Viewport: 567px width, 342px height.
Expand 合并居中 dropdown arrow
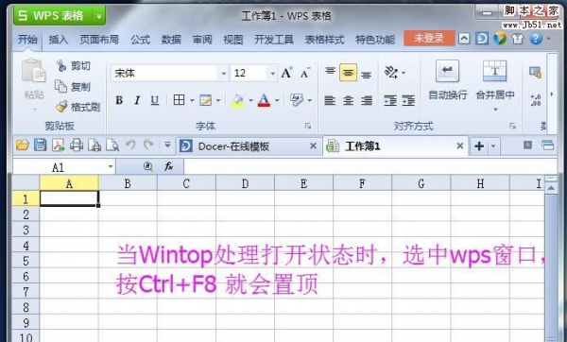tap(495, 110)
